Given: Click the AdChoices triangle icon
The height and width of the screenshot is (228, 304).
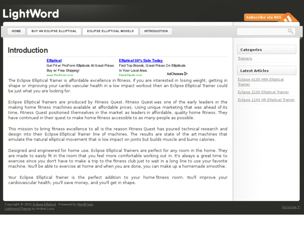Looking at the screenshot, I should (x=186, y=74).
